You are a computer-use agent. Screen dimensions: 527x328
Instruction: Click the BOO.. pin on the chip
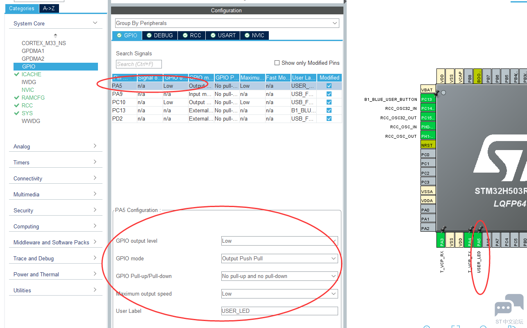click(478, 76)
